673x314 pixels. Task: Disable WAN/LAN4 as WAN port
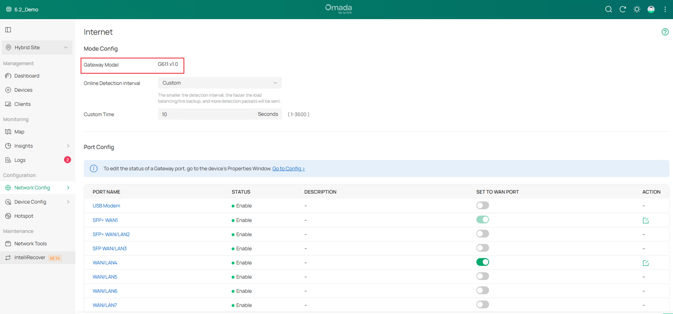(x=482, y=262)
